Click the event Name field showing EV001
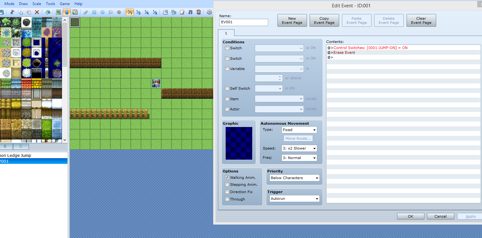The height and width of the screenshot is (238, 482). [243, 22]
